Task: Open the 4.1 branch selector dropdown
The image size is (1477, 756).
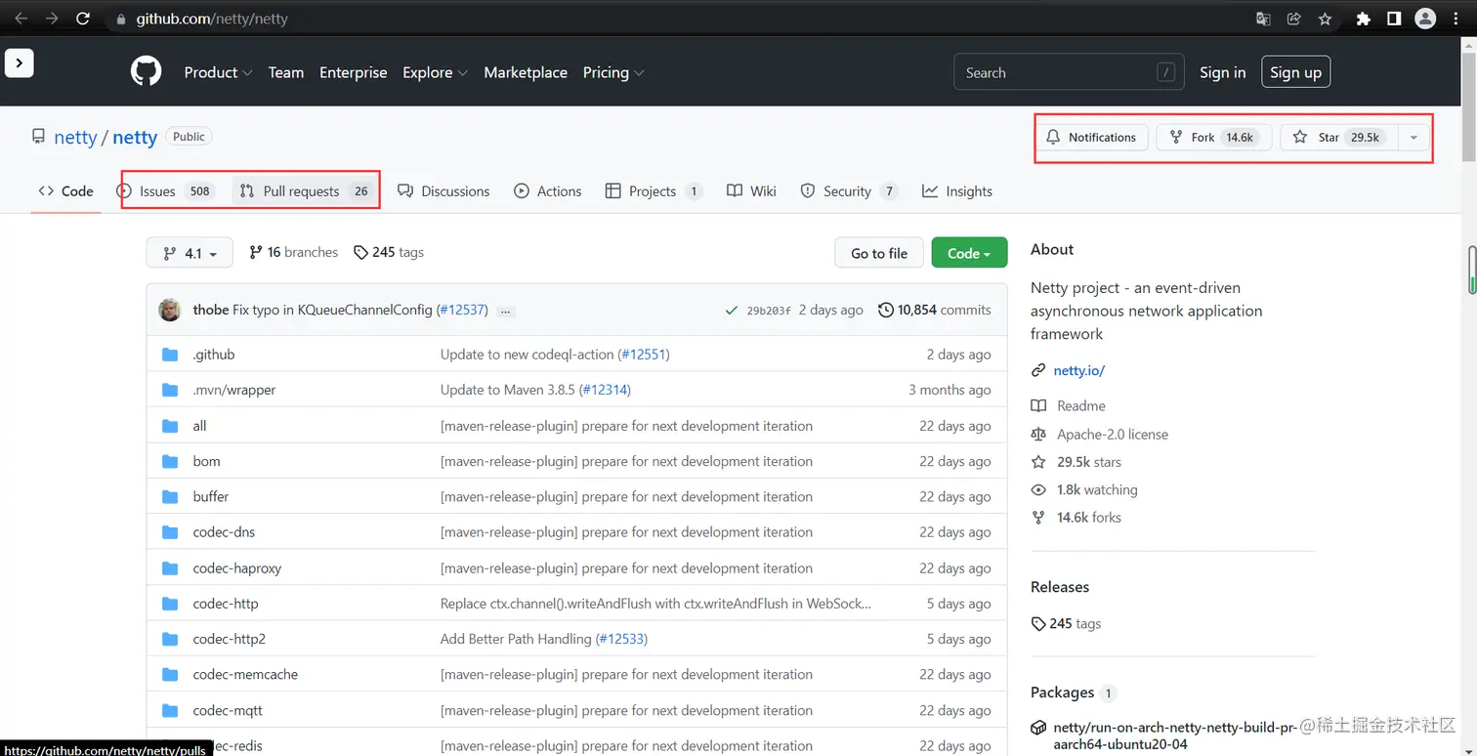Action: (190, 253)
